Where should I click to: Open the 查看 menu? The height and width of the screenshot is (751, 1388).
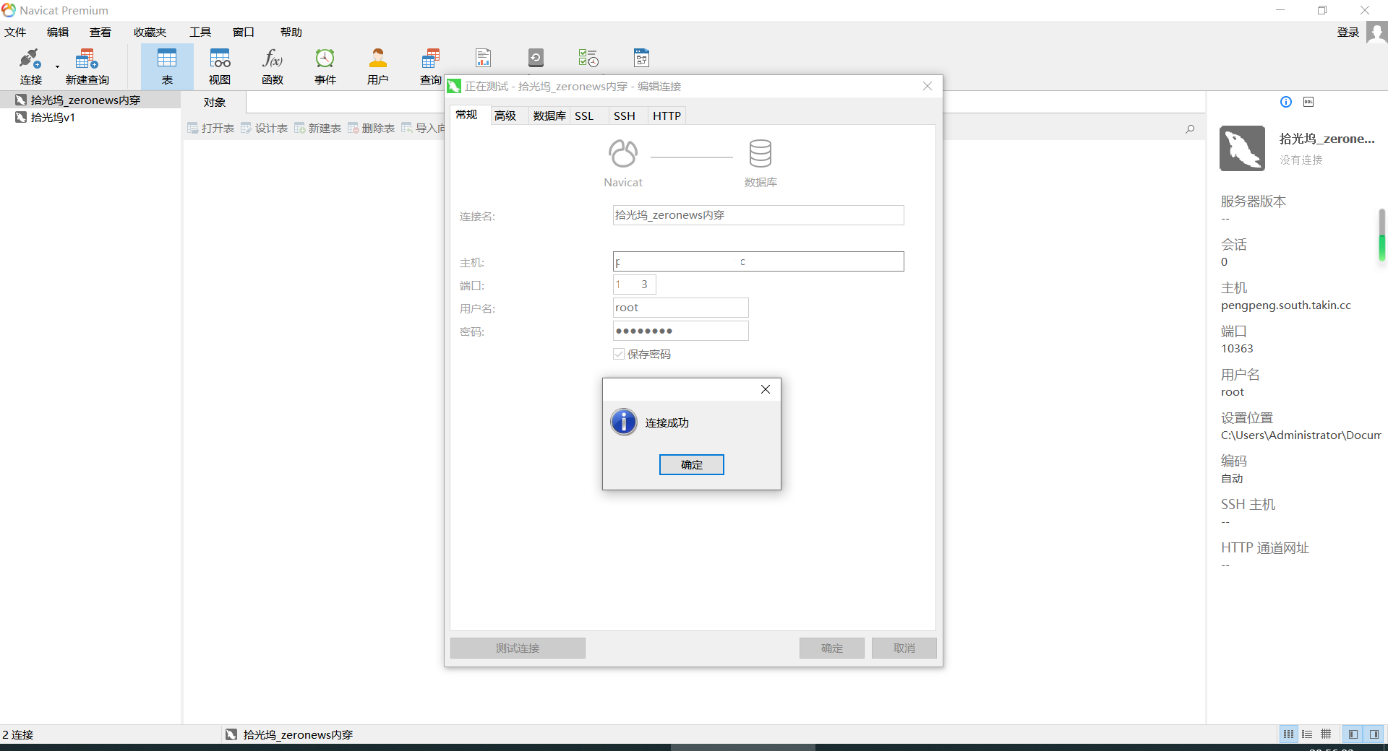point(100,32)
